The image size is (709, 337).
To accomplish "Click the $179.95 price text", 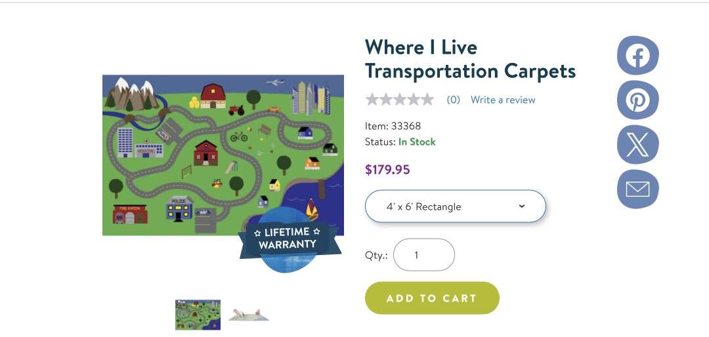I will click(387, 170).
